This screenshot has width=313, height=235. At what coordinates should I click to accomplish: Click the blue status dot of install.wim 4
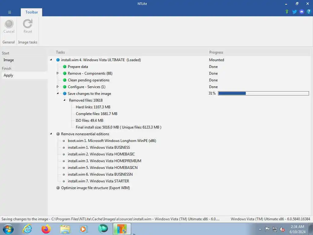[58, 60]
